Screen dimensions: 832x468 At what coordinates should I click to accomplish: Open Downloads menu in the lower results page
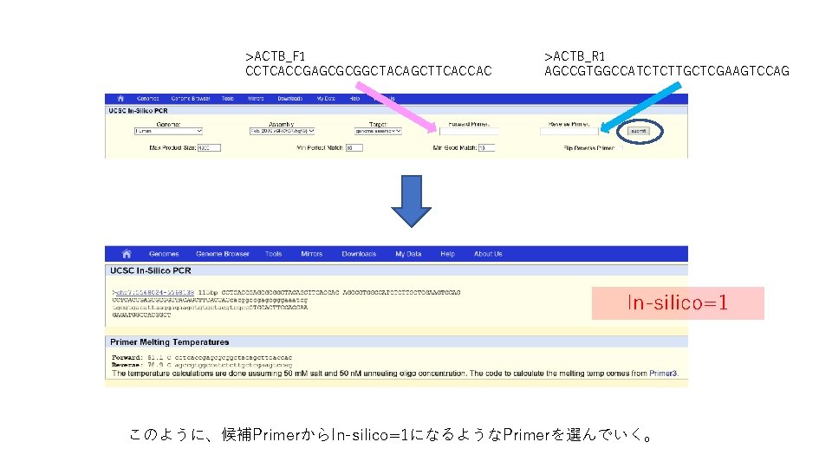(359, 254)
